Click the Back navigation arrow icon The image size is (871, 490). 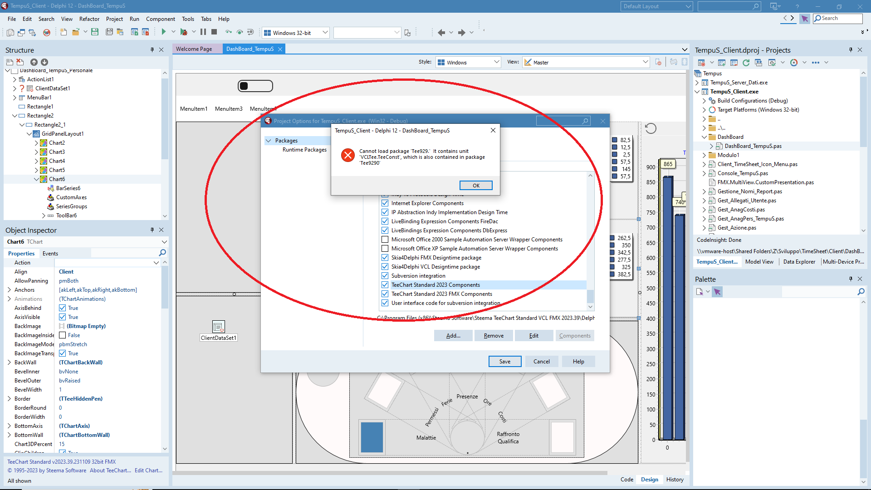pyautogui.click(x=441, y=32)
